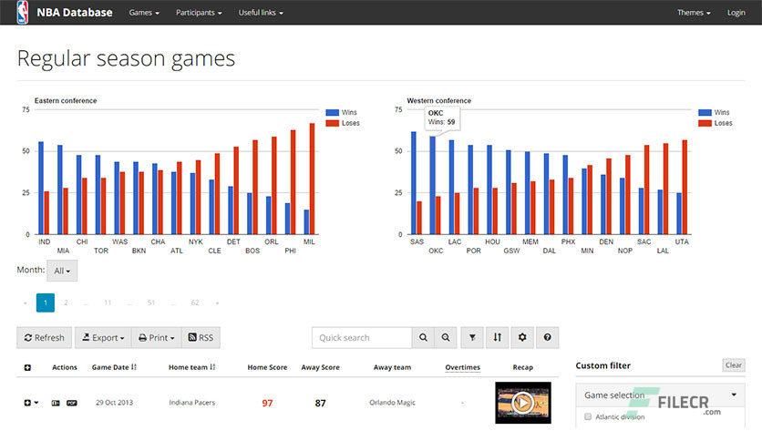Screen dimensions: 762x441
Task: Click the SAS blue wins bar in the Western chart
Action: pos(414,183)
